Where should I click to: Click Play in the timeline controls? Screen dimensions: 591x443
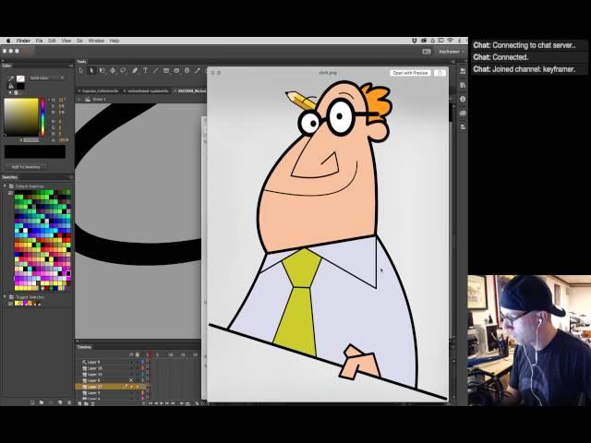162,403
